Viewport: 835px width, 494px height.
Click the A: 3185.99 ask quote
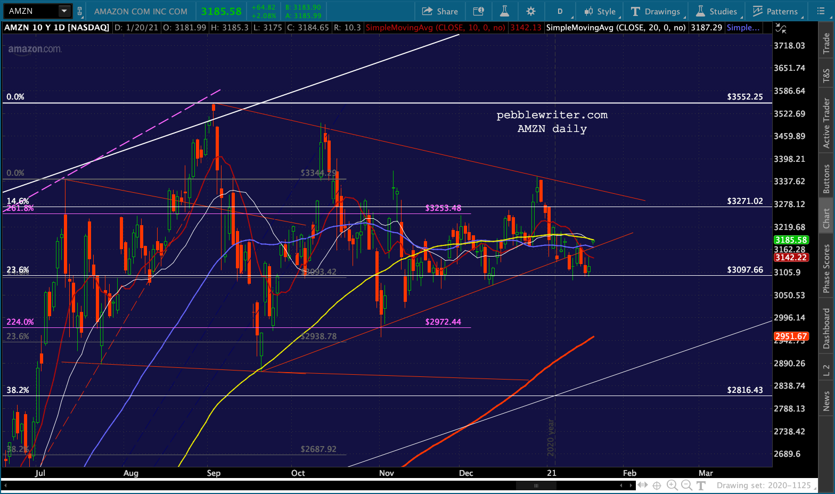pos(303,16)
